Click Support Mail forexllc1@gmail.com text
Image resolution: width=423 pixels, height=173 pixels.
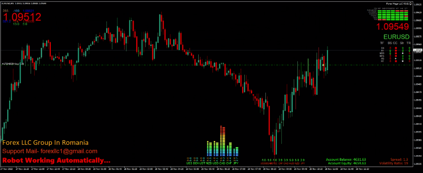point(50,151)
